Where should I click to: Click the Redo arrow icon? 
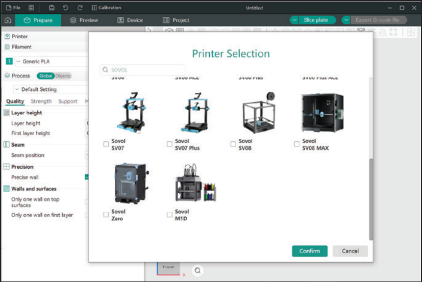tap(80, 8)
